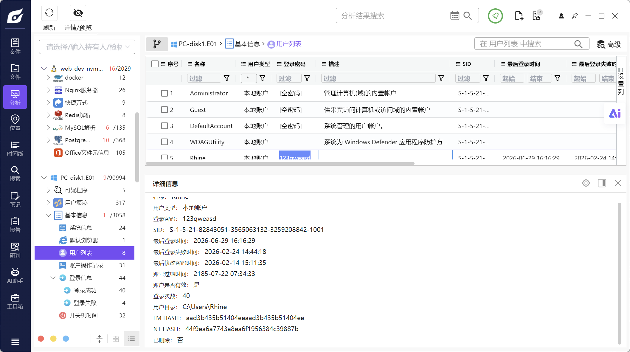Click the PC-disk1.E01 breadcrumb
Image resolution: width=630 pixels, height=352 pixels.
coord(194,44)
